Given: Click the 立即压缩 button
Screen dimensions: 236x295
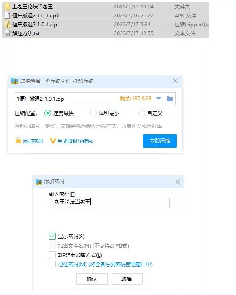Looking at the screenshot, I should coord(159,141).
